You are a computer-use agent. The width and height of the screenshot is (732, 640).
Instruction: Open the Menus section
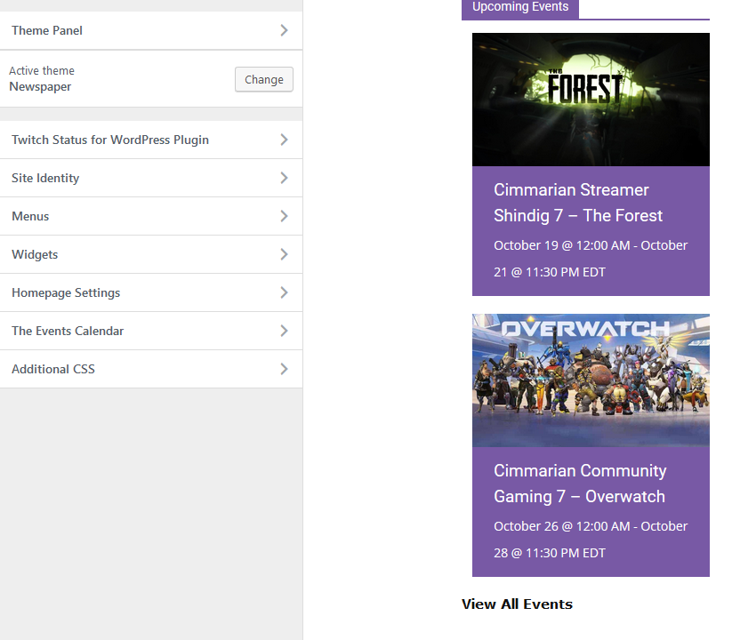tap(151, 216)
